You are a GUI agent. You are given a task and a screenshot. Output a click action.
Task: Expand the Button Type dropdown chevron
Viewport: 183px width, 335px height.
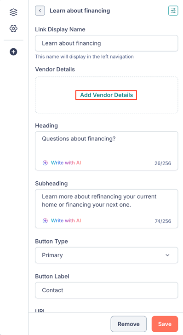(168, 255)
